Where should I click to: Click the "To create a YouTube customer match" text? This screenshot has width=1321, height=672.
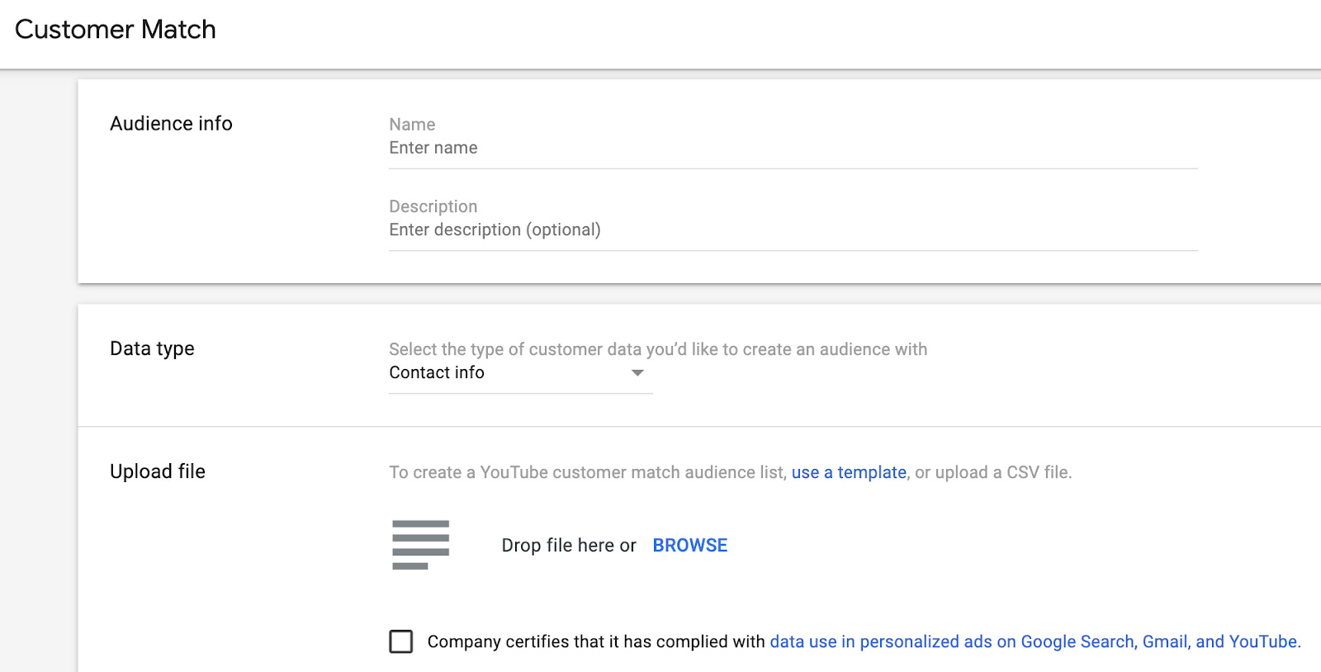pyautogui.click(x=588, y=473)
